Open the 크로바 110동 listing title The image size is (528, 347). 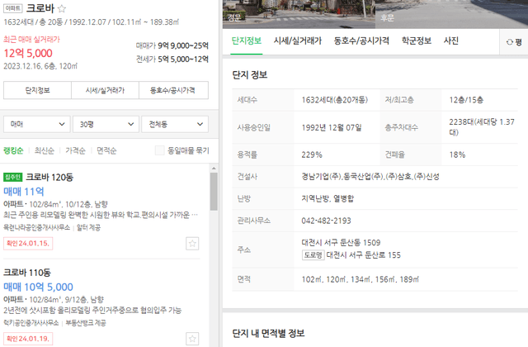pyautogui.click(x=27, y=273)
